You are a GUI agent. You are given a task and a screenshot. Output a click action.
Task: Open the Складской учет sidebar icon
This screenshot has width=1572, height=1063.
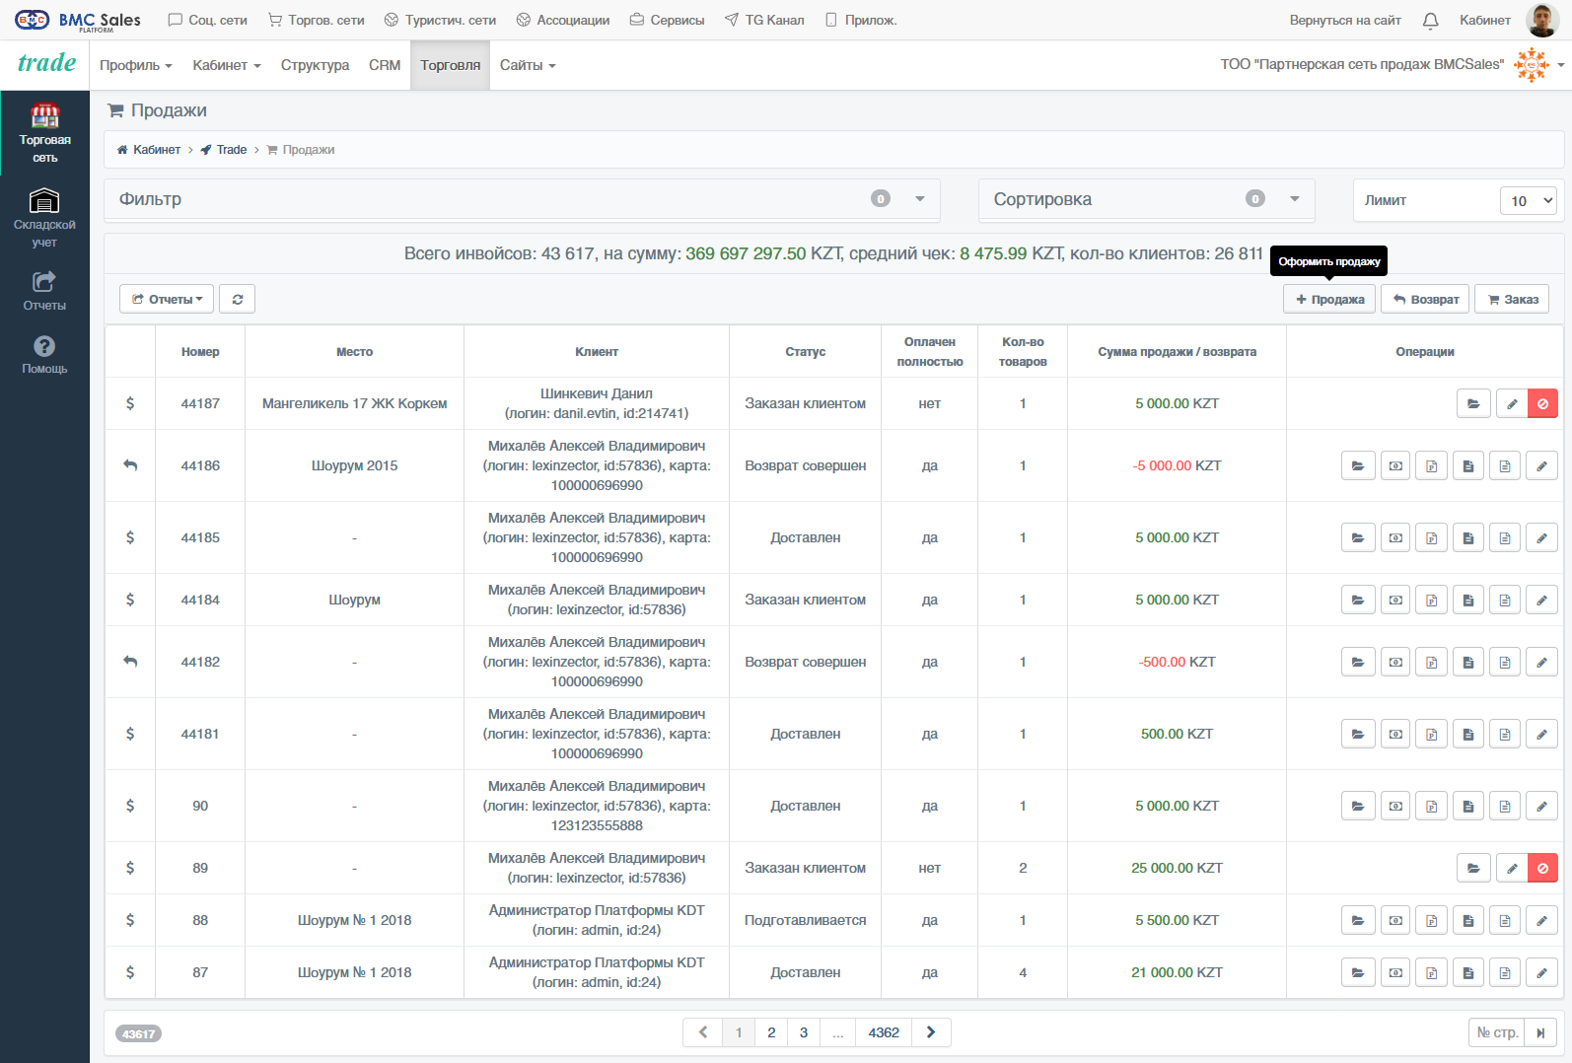(44, 217)
